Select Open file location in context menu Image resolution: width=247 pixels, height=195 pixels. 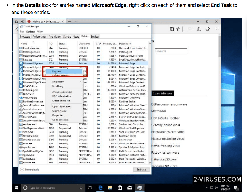64,106
